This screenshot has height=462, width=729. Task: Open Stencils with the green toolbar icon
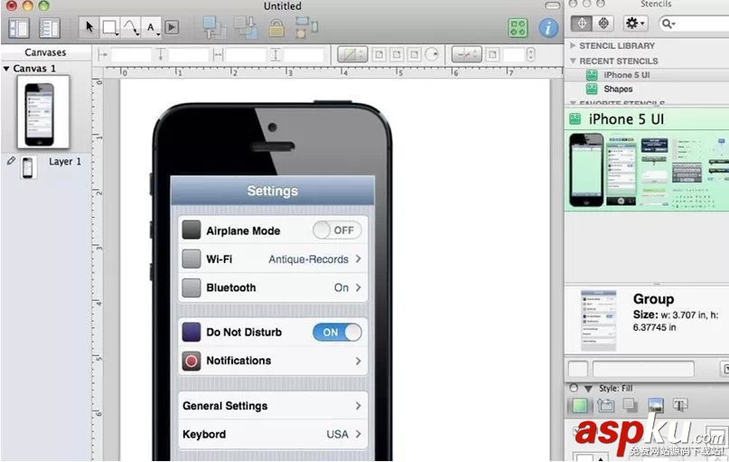518,28
